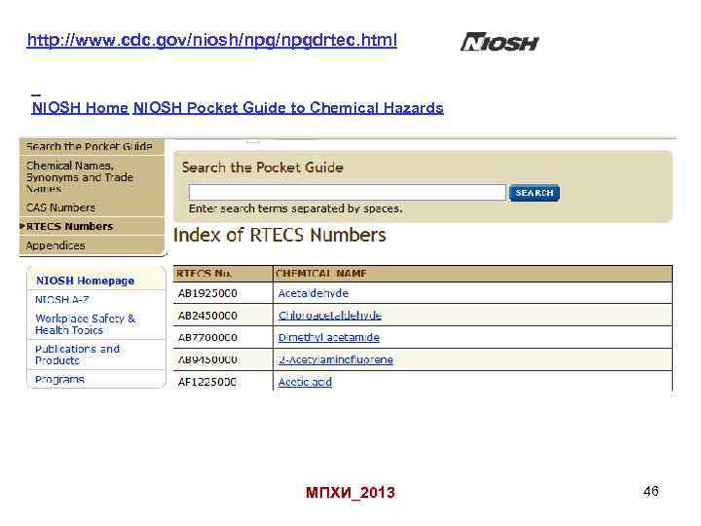The width and height of the screenshot is (701, 526).
Task: Open the Chloroacetaldehyde chemical entry
Action: coord(329,316)
